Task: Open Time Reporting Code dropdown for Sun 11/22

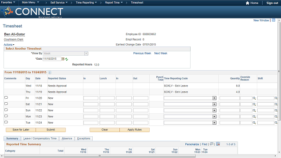Action: coord(214,111)
